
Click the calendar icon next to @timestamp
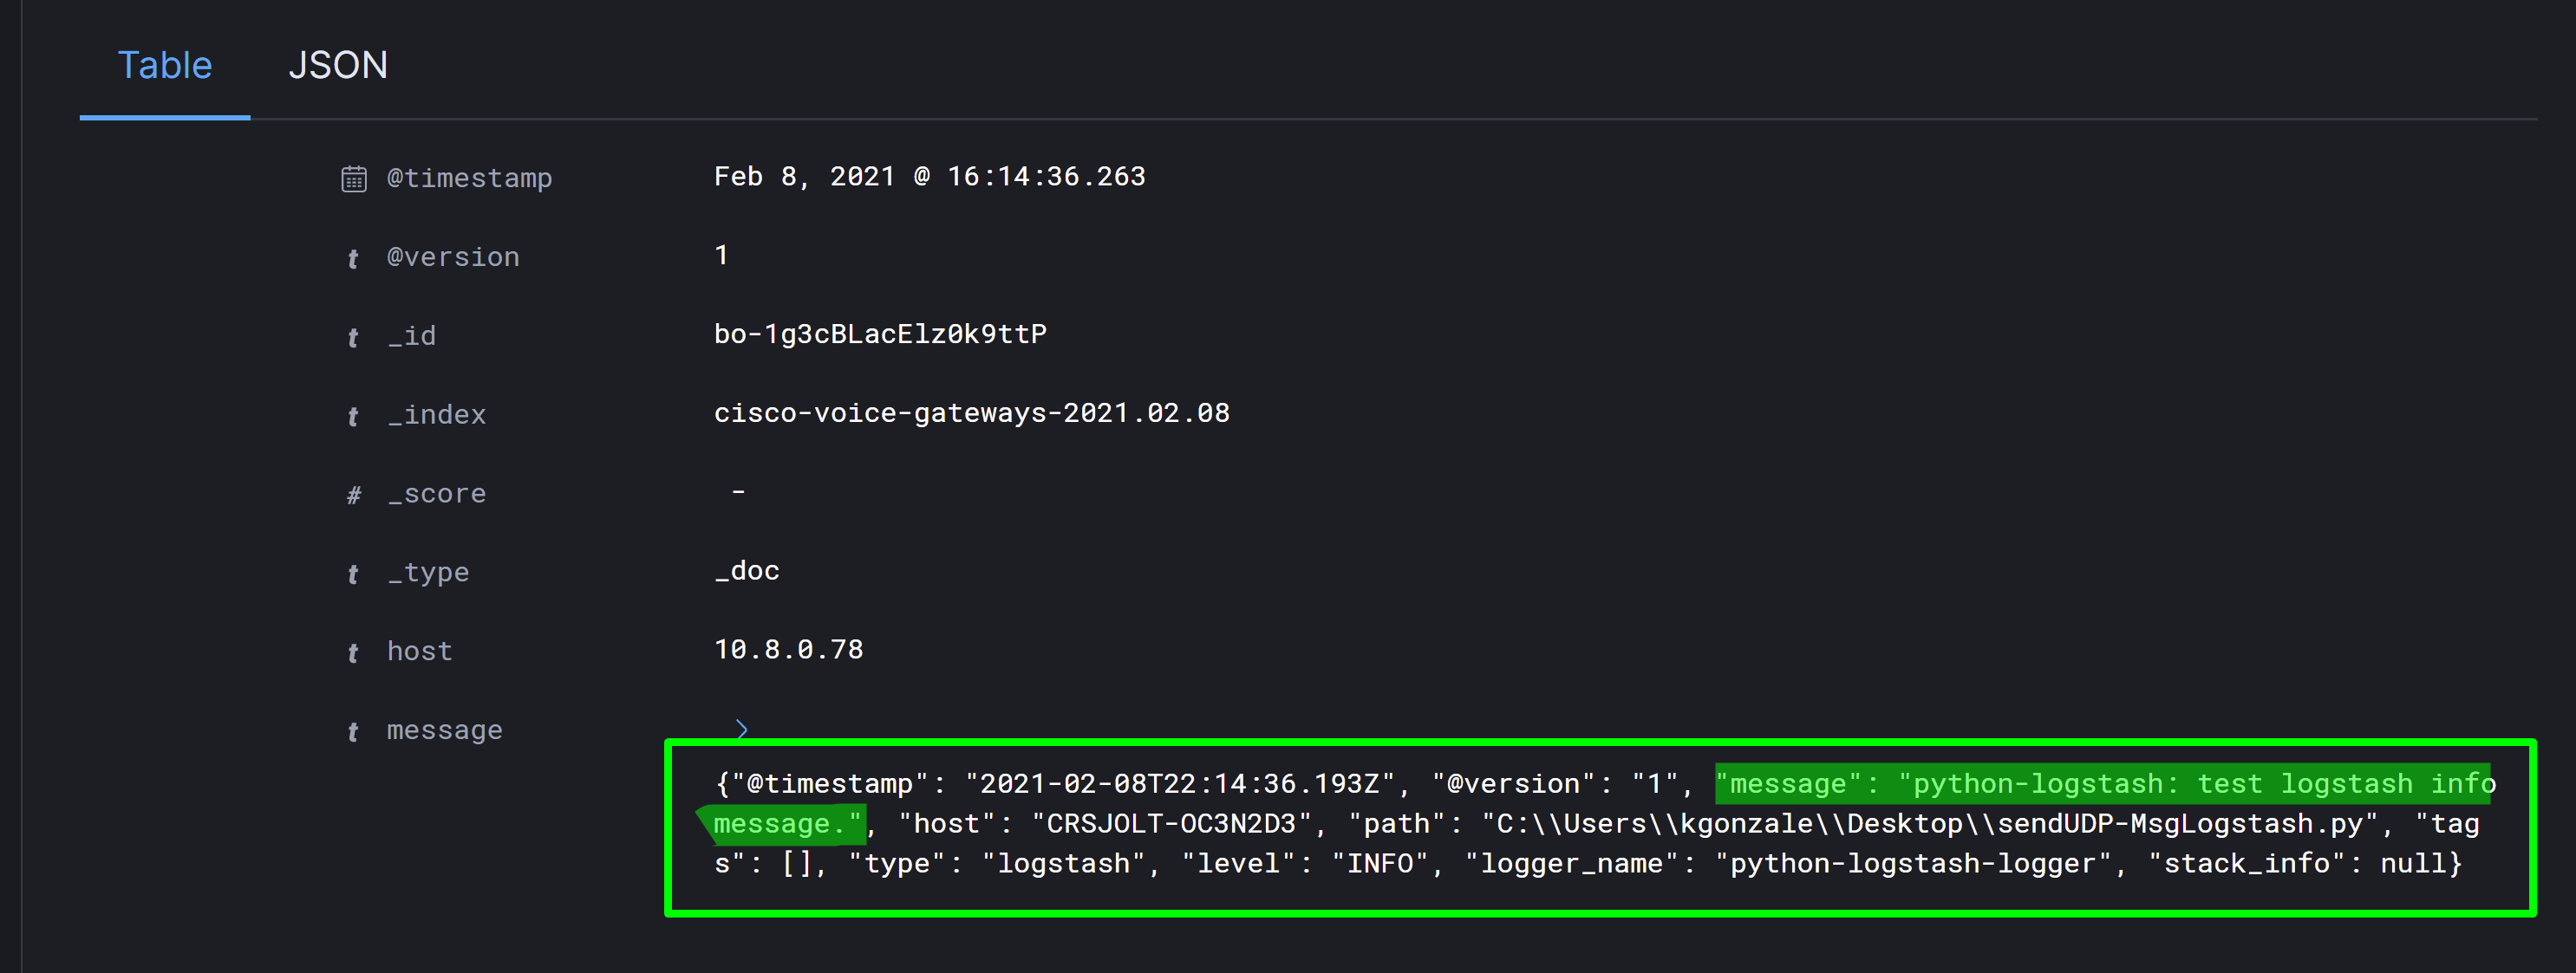coord(354,177)
